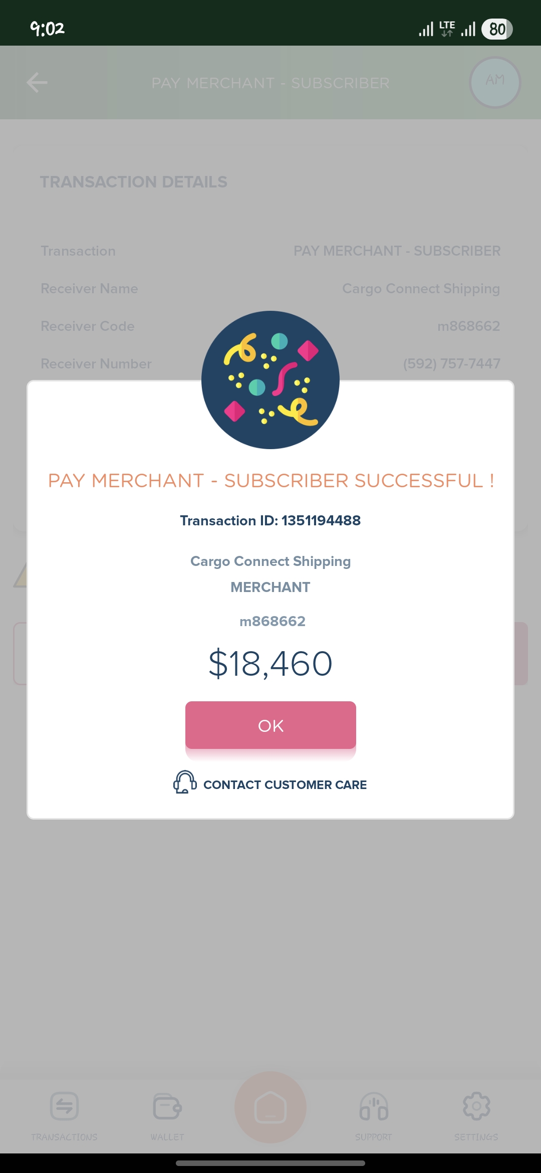Tap the success message heading
The width and height of the screenshot is (541, 1173).
coord(270,481)
